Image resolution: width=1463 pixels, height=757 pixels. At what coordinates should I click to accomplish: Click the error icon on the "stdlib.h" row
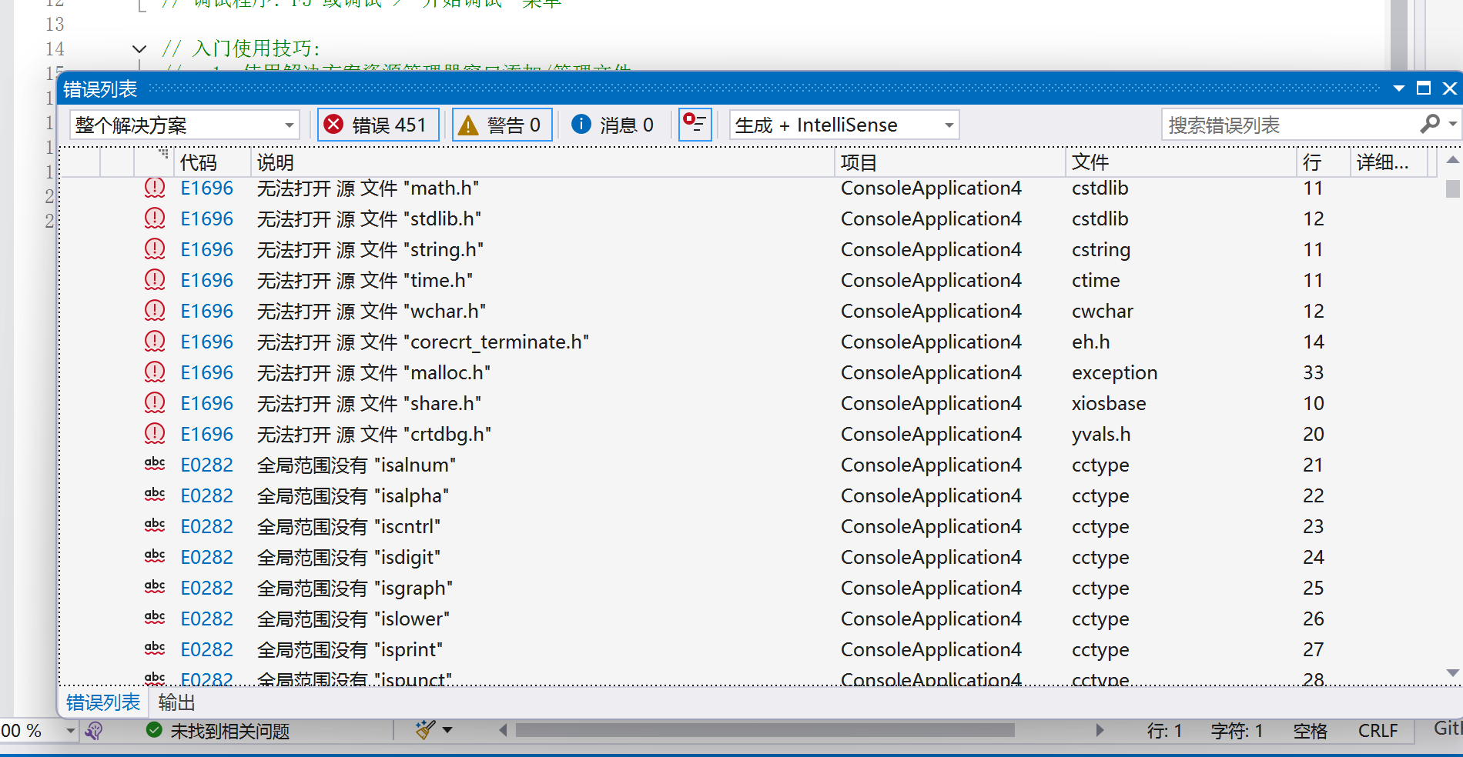pyautogui.click(x=155, y=218)
